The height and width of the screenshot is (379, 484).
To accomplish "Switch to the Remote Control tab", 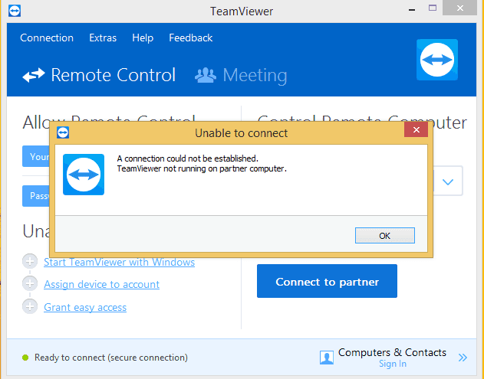I will tap(99, 75).
